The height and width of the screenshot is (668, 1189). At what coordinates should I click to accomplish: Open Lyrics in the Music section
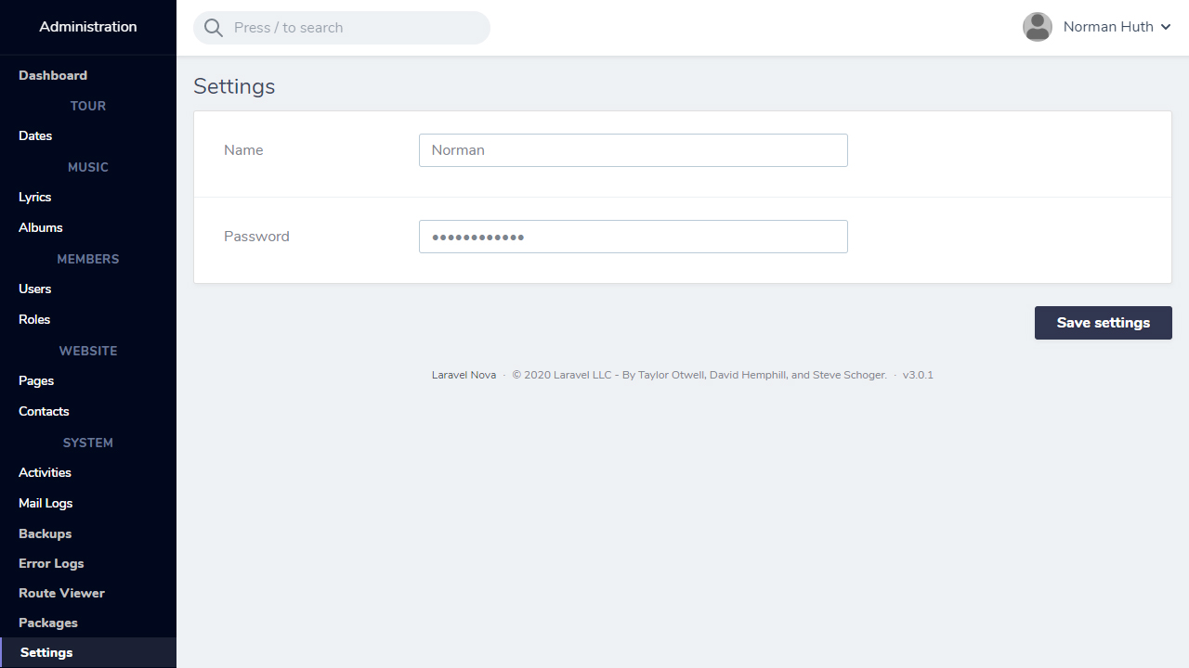click(35, 197)
